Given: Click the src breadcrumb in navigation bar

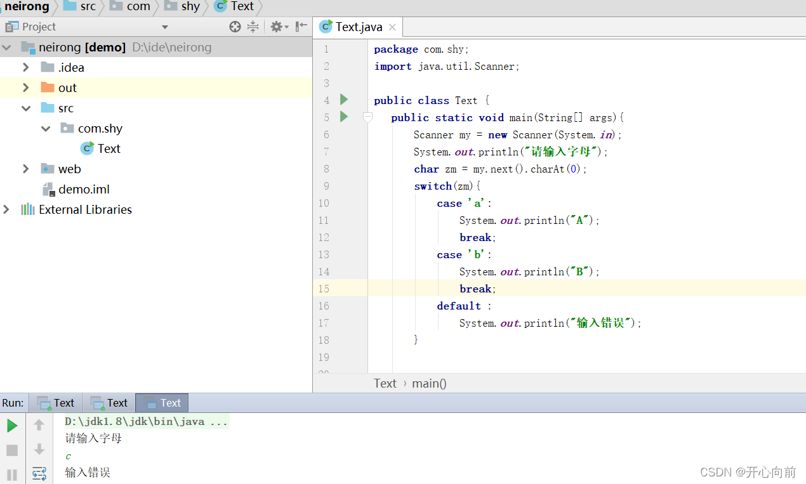Looking at the screenshot, I should point(80,7).
